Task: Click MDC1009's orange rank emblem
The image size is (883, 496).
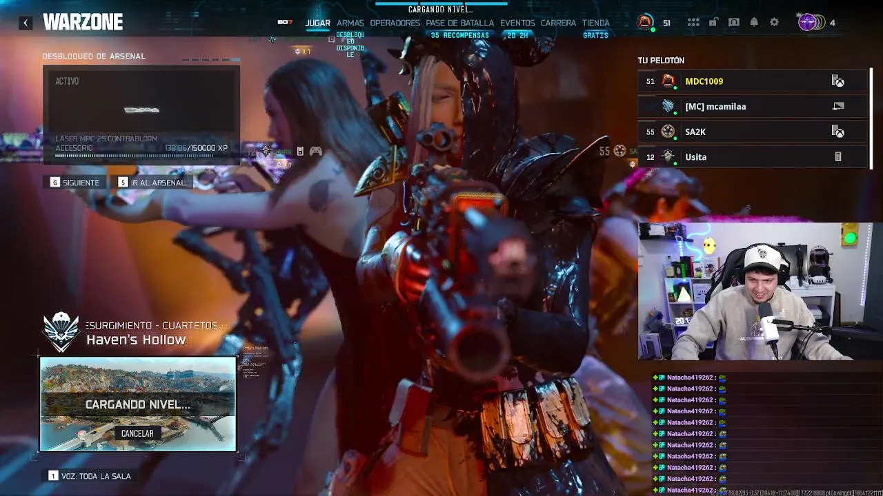Action: tap(668, 81)
